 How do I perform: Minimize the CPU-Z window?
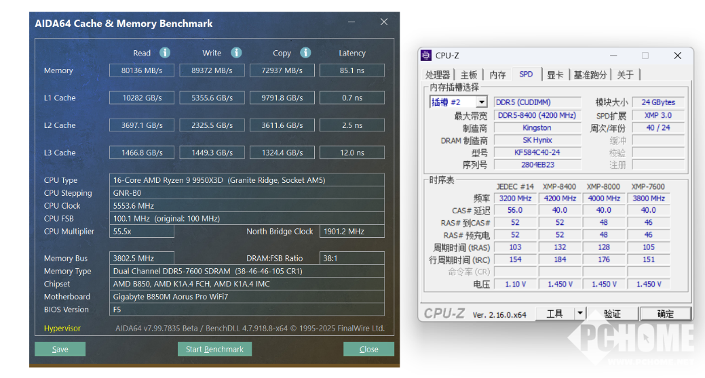[x=613, y=56]
